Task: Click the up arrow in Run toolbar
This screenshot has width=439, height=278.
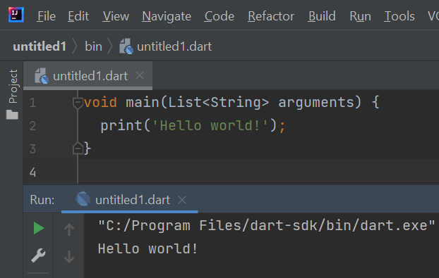Action: tap(69, 229)
